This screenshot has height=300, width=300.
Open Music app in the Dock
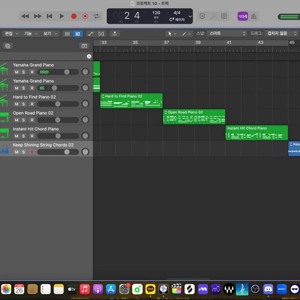pos(85,289)
